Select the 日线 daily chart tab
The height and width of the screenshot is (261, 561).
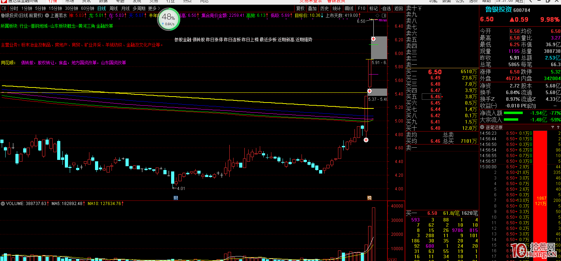click(x=101, y=8)
